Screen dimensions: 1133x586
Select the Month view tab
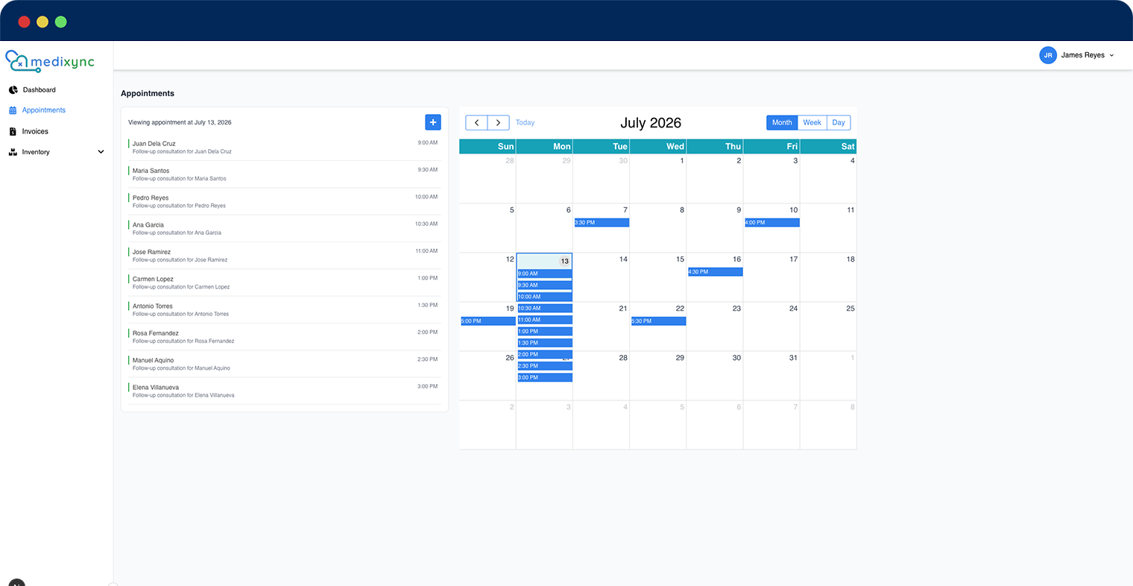782,123
